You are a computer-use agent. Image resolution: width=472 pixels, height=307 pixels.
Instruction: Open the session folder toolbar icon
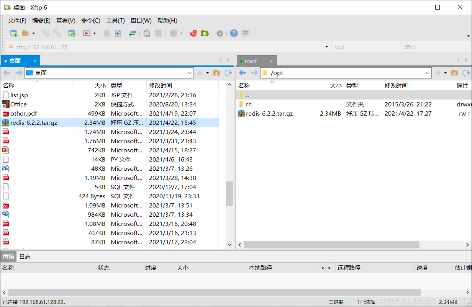pos(25,33)
